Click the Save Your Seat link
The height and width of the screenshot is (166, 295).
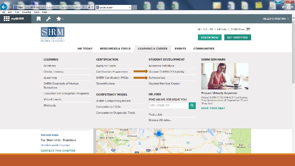pyautogui.click(x=213, y=108)
